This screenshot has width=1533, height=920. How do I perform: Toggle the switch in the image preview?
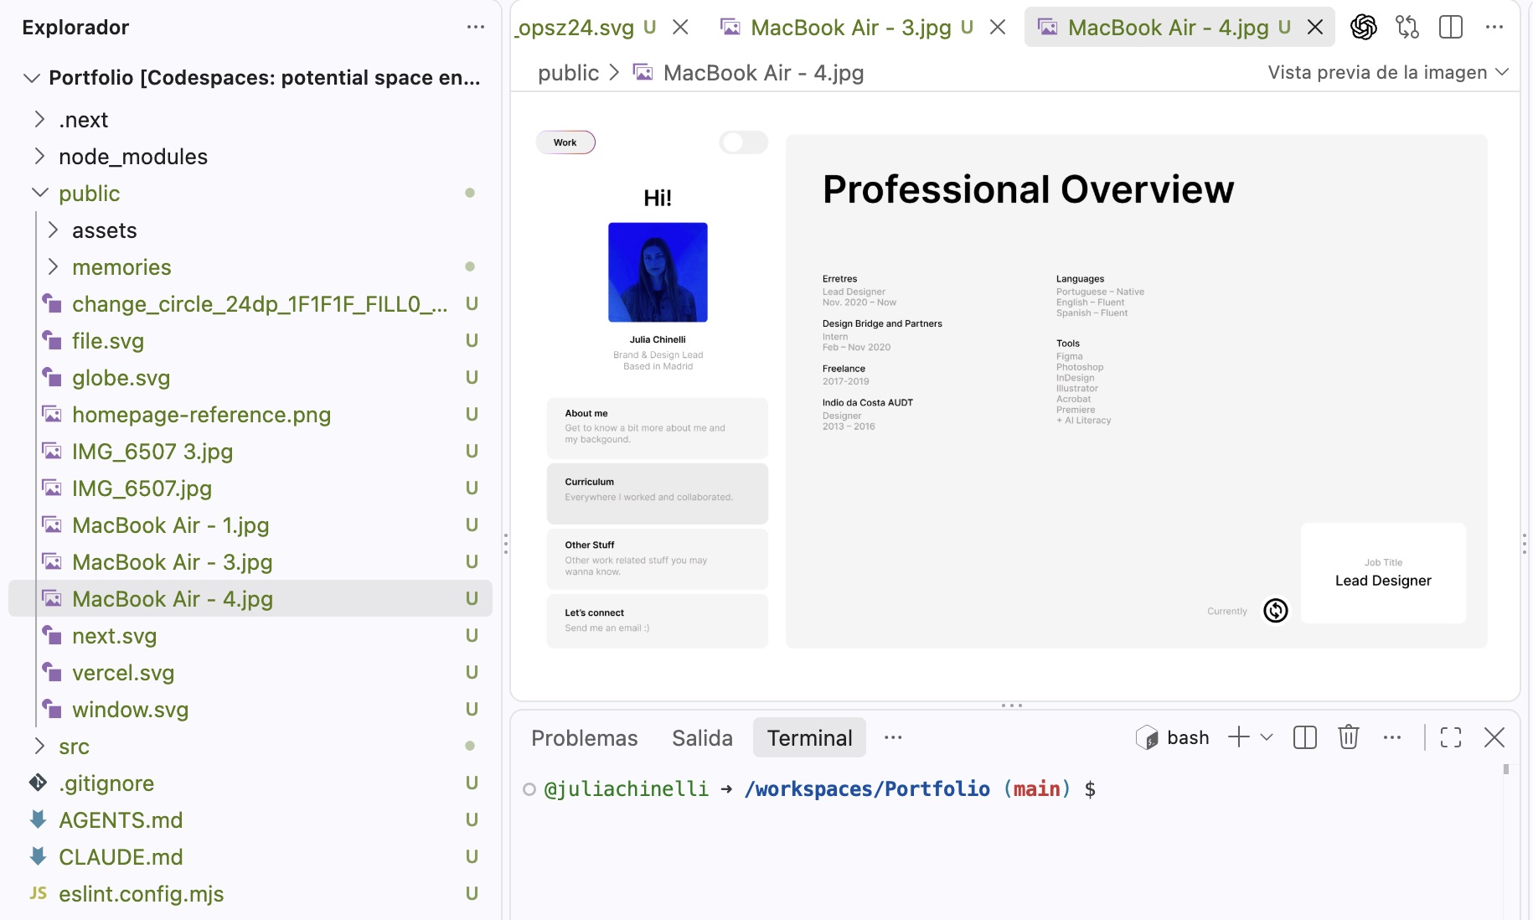pyautogui.click(x=744, y=142)
